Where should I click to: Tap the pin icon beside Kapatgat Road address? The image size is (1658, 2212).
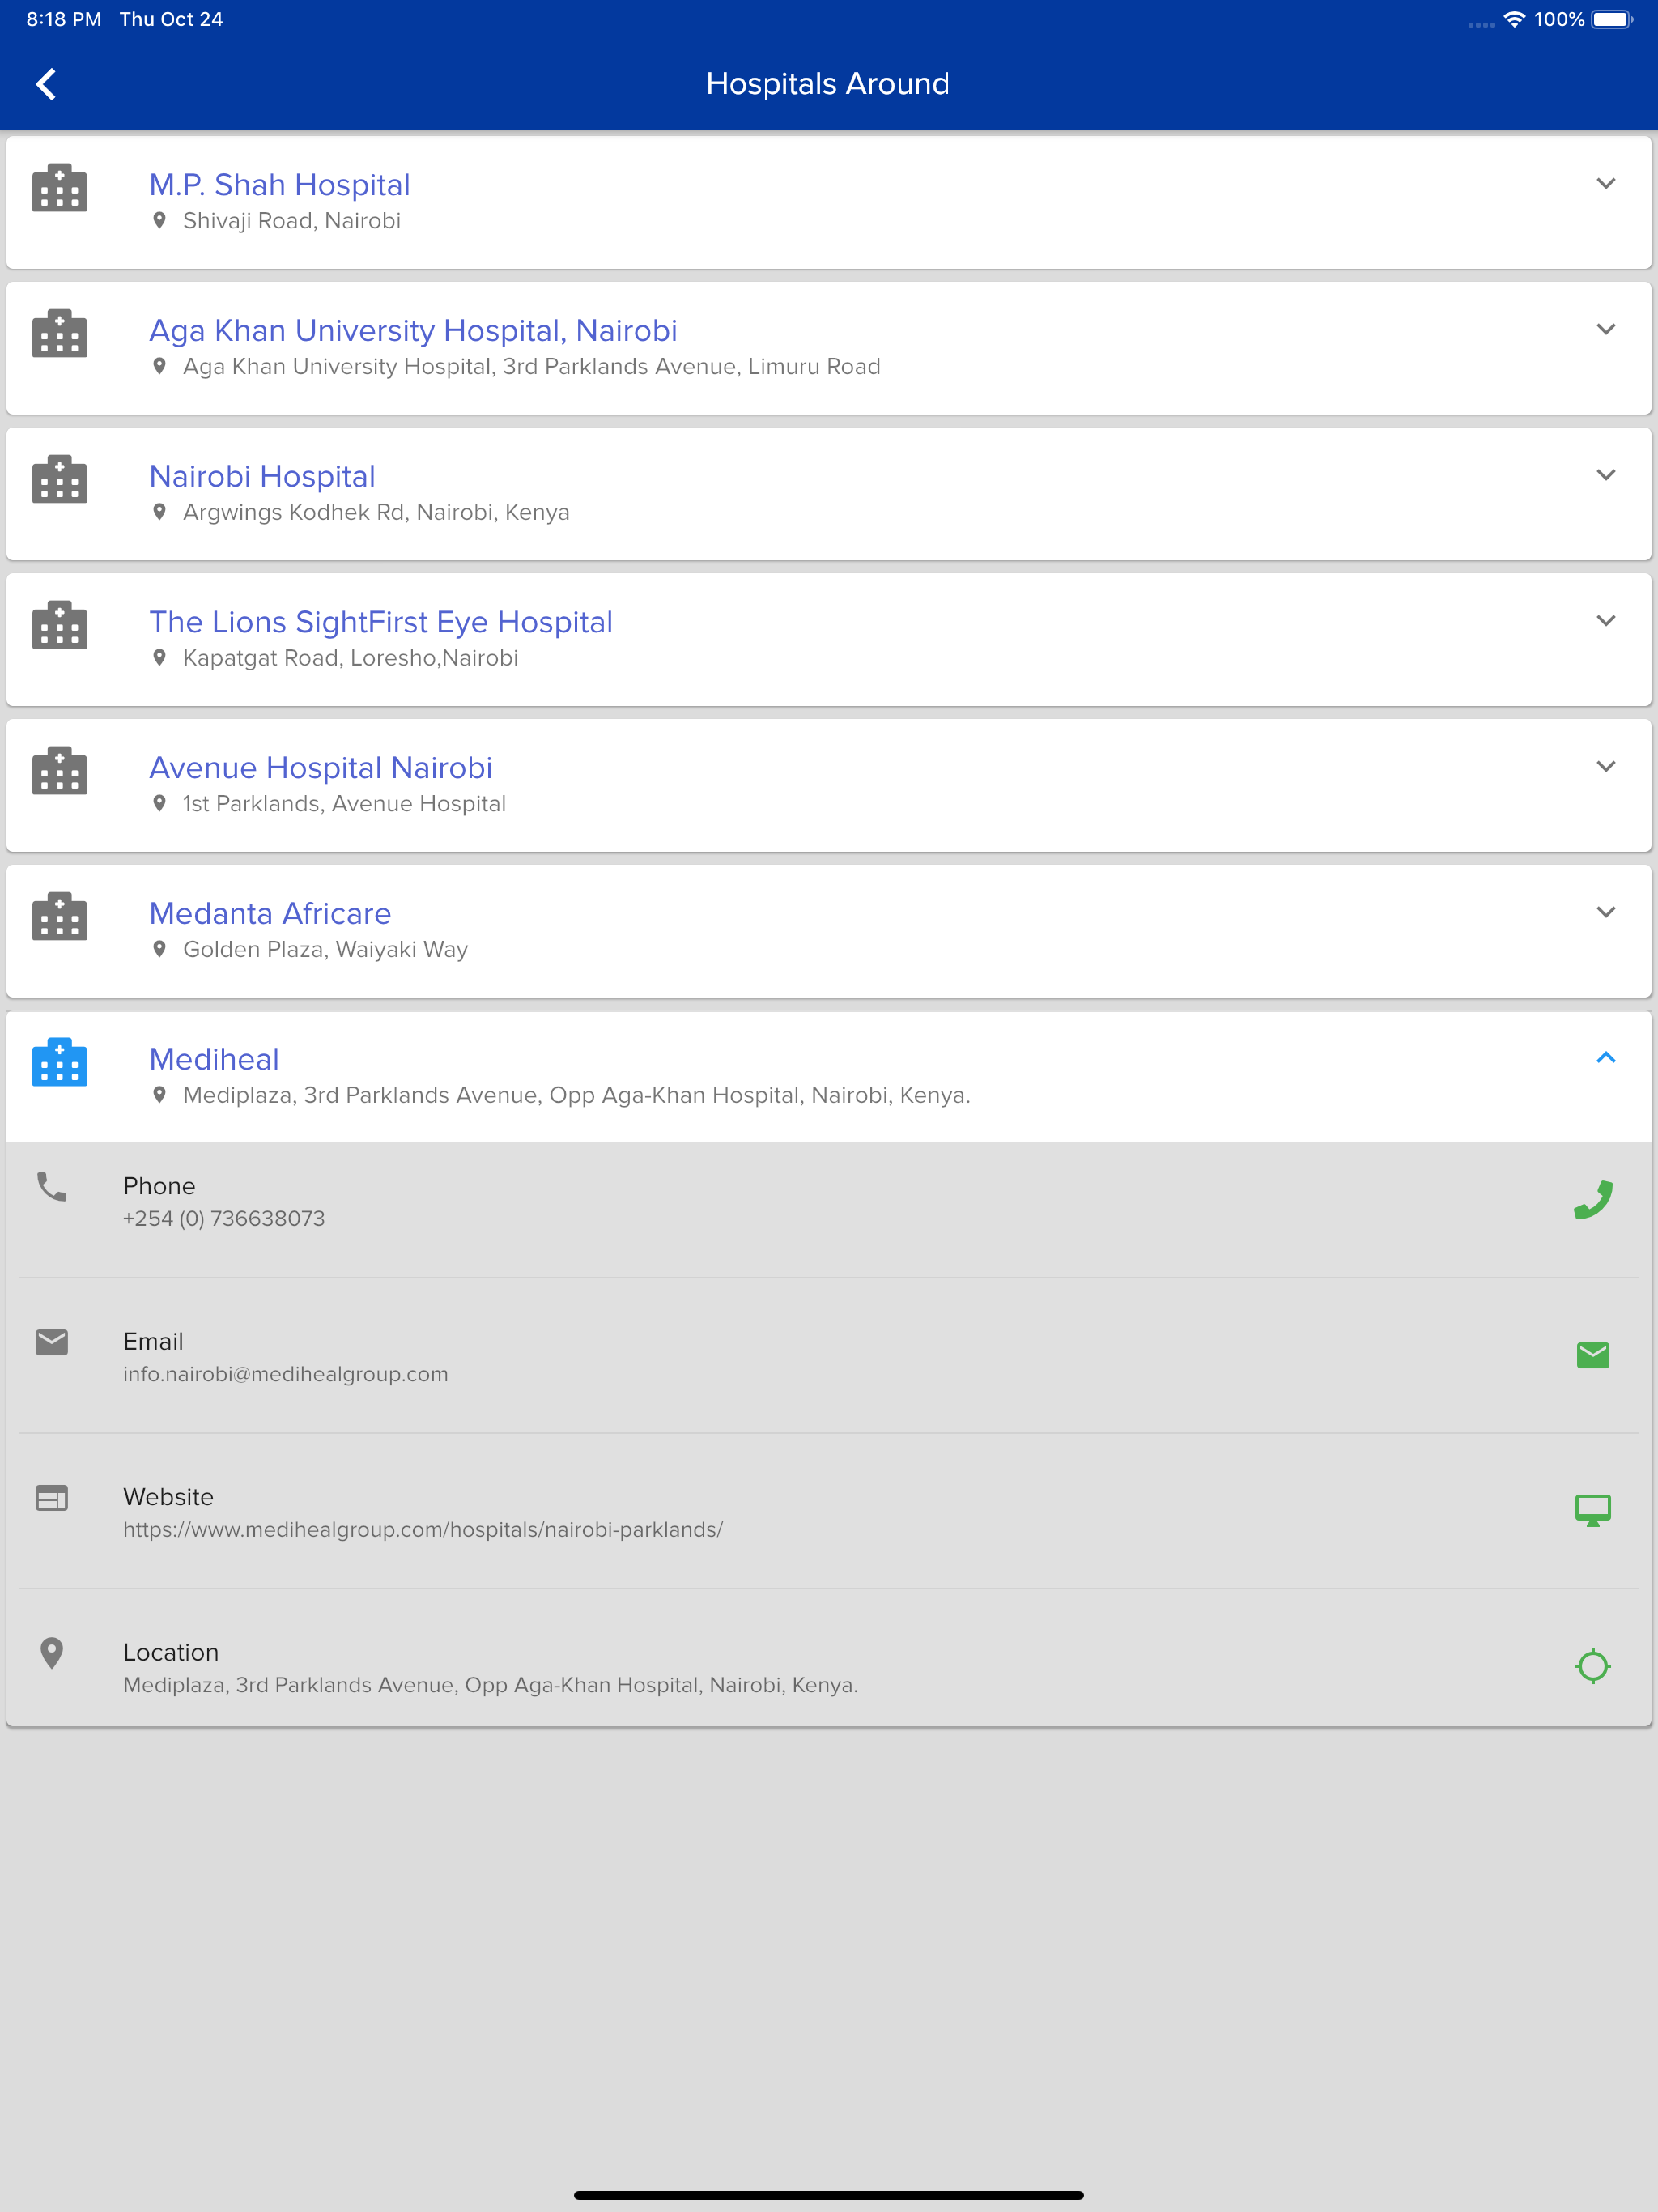click(159, 658)
